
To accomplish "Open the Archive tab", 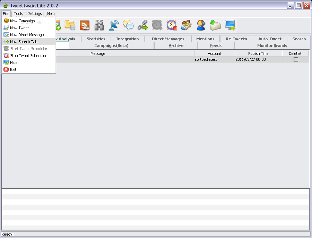I will click(176, 46).
